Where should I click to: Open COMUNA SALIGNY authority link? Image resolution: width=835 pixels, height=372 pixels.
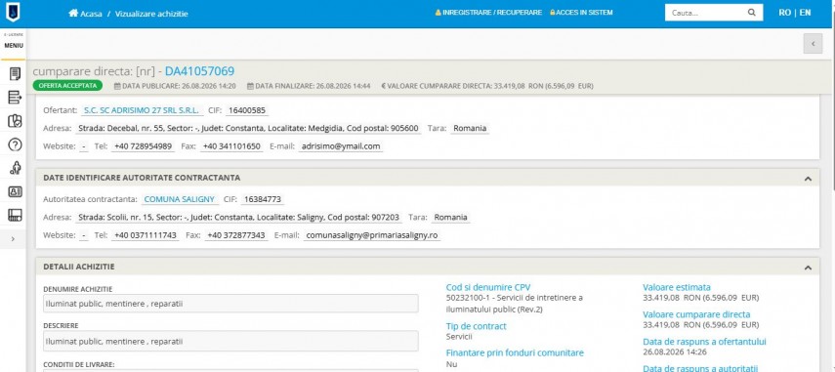point(180,199)
